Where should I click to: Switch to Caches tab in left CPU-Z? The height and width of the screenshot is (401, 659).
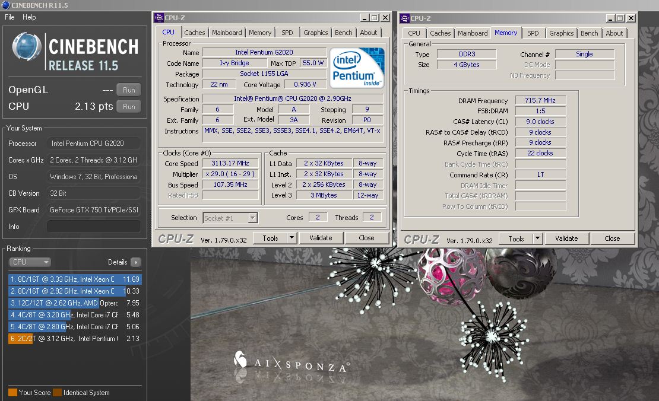tap(194, 33)
